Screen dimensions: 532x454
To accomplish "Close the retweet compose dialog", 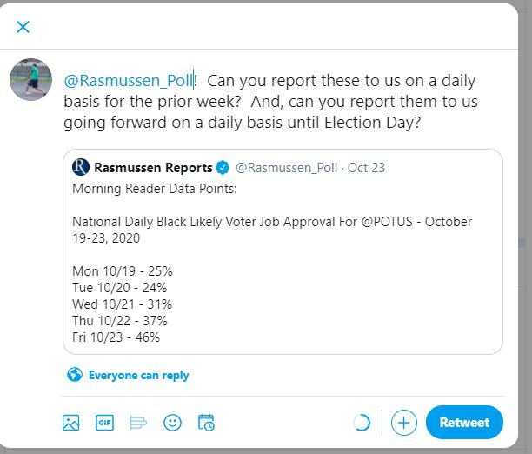I will point(23,27).
